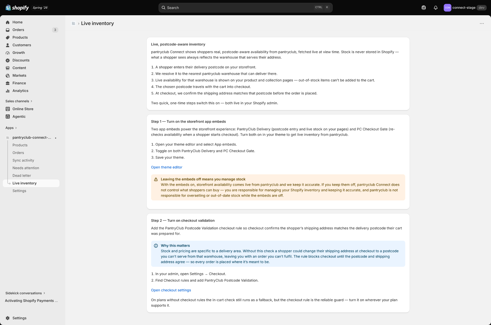Click the Shopify logo
Screen dimensions: 491x325
[x=17, y=8]
